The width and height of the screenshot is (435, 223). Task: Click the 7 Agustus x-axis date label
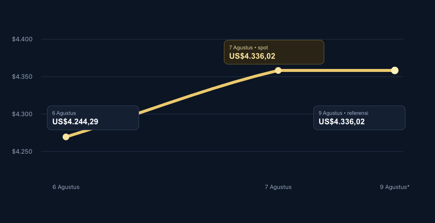(278, 187)
